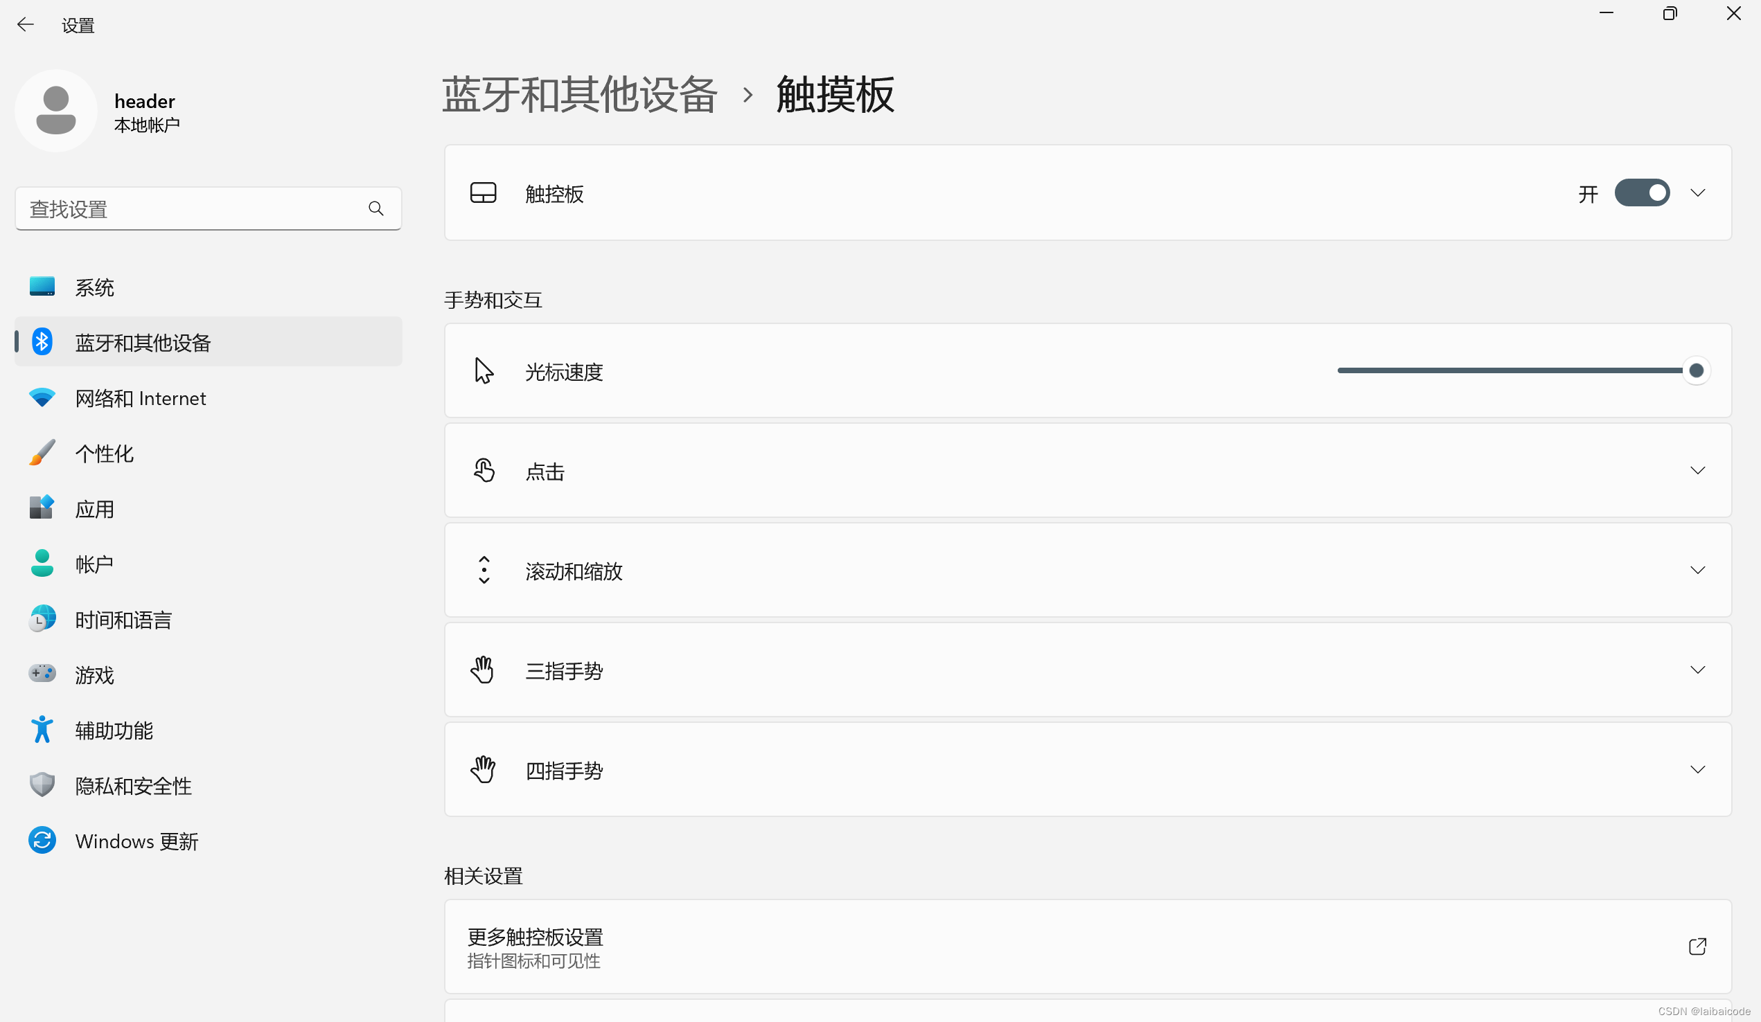Expand the 触控板 options chevron
The image size is (1761, 1022).
(1697, 192)
